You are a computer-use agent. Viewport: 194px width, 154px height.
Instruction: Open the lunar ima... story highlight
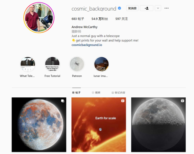point(101,64)
